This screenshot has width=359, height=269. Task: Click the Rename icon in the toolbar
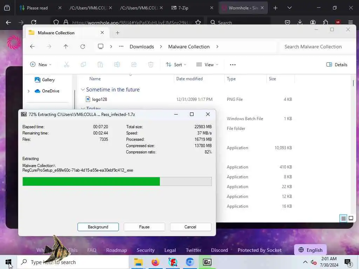tap(117, 65)
